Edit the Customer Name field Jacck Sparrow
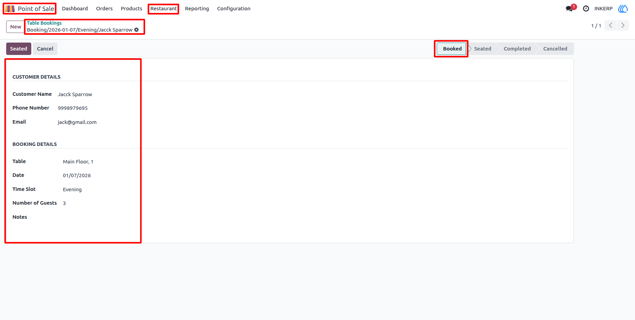The height and width of the screenshot is (320, 635). tap(75, 94)
